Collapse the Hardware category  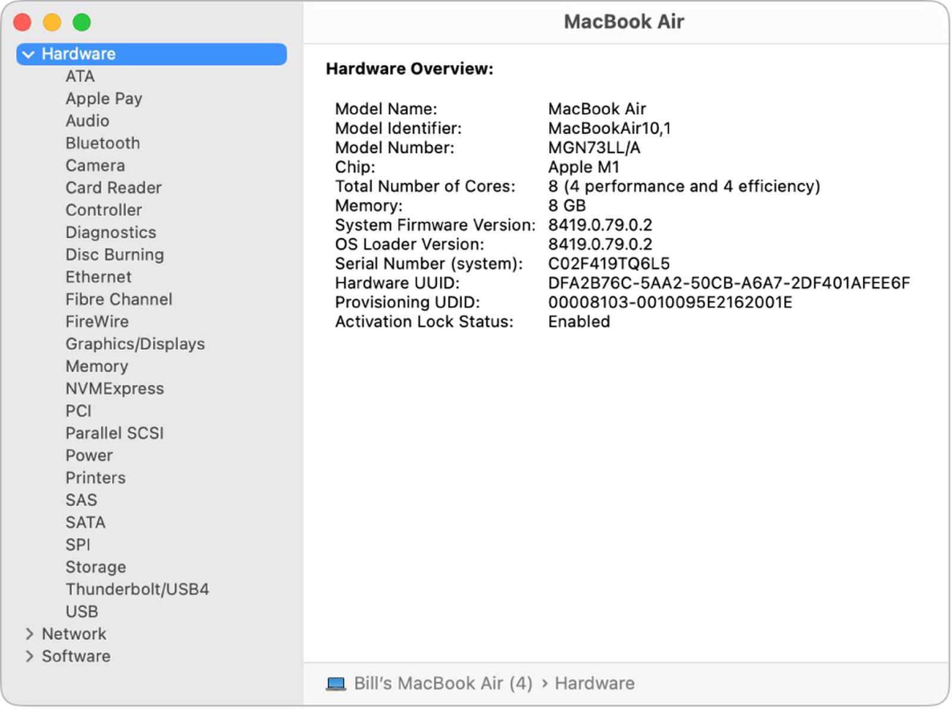click(27, 54)
